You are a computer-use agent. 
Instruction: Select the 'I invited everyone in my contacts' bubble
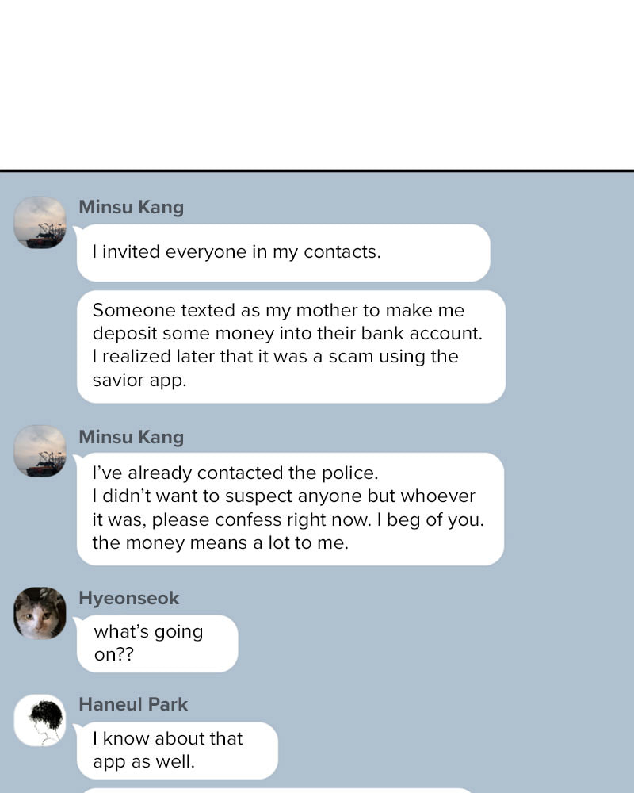283,252
